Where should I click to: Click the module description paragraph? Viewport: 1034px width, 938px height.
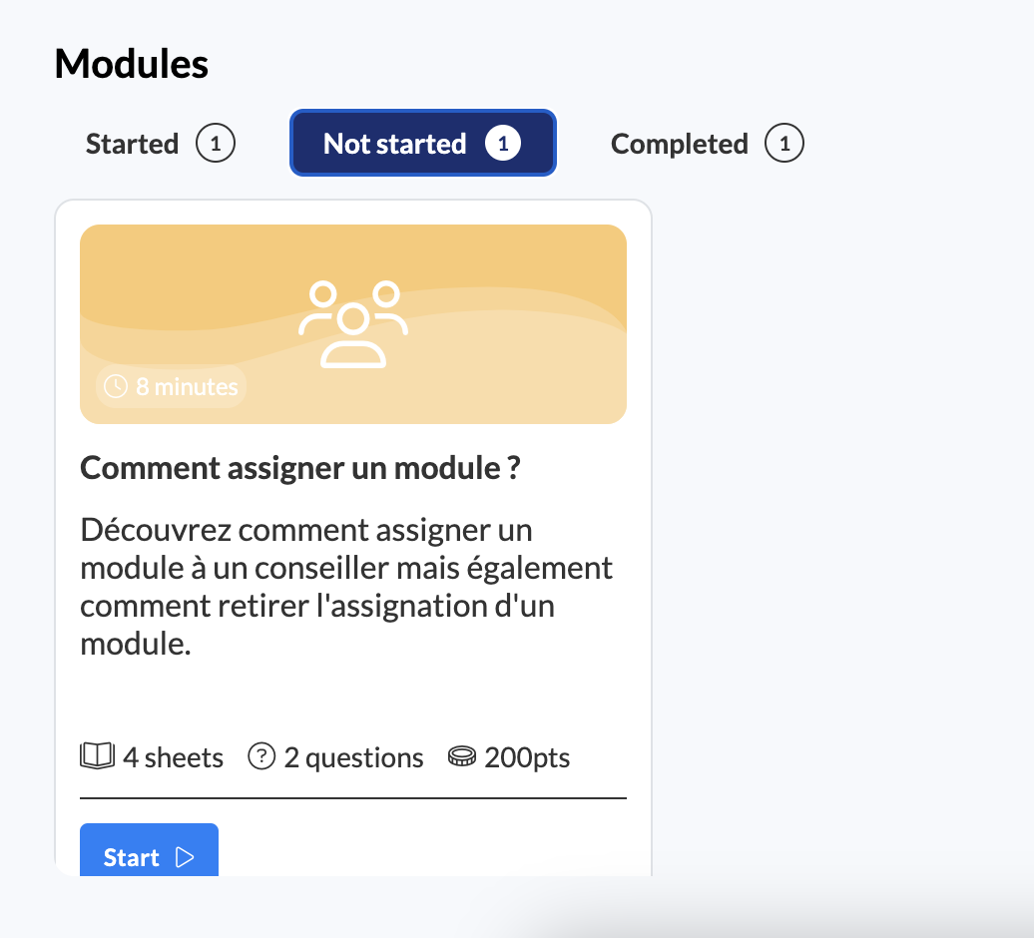(x=346, y=587)
